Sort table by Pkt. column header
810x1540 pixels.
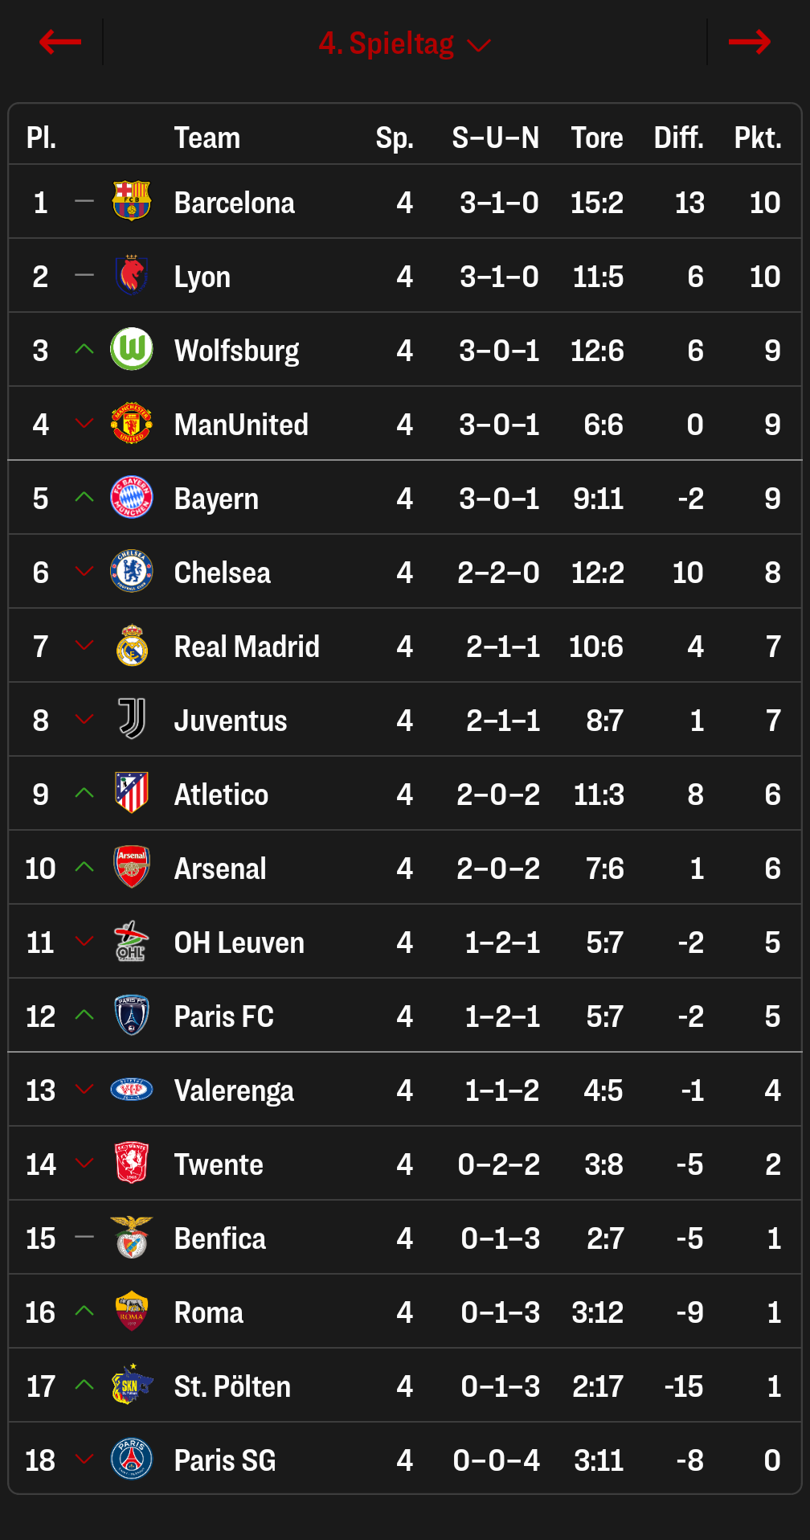[x=757, y=138]
